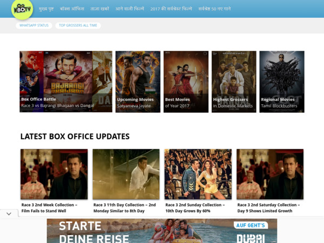This screenshot has height=243, width=324.
Task: Open the मुख्य पृष्ठ menu item
Action: coord(46,9)
